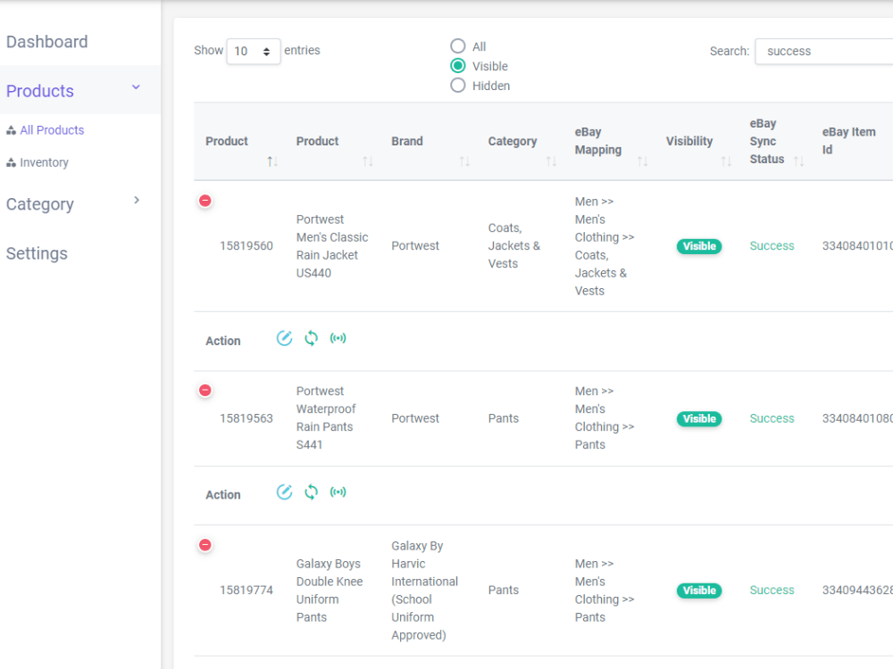Image resolution: width=893 pixels, height=669 pixels.
Task: Sync the Portwest Men's Classic Rain Jacket product
Action: (311, 338)
